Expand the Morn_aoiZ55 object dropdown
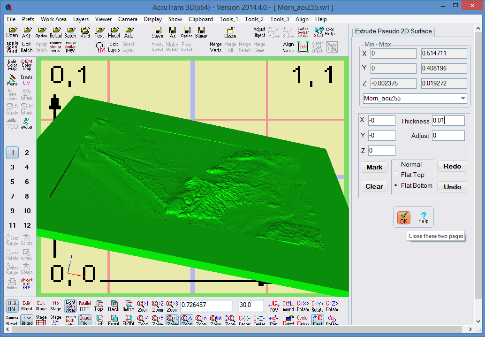Viewport: 485px width, 337px height. click(x=463, y=99)
